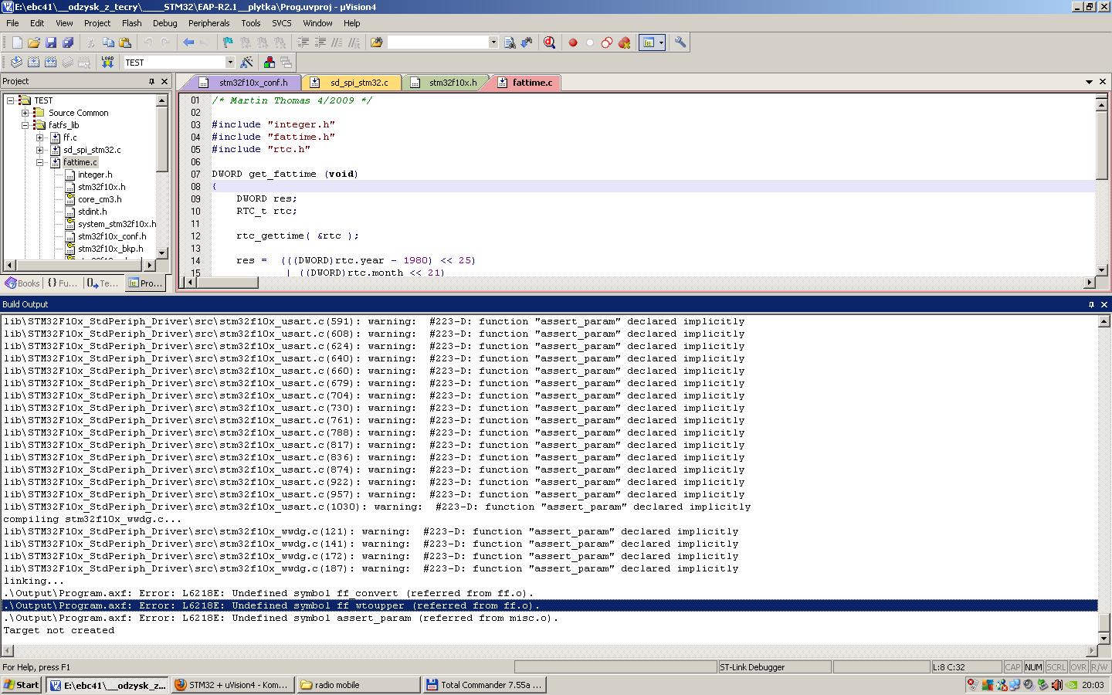Screen dimensions: 1112x695
Task: Switch to STM32 + uVision4 browser taskbar button
Action: (x=232, y=685)
